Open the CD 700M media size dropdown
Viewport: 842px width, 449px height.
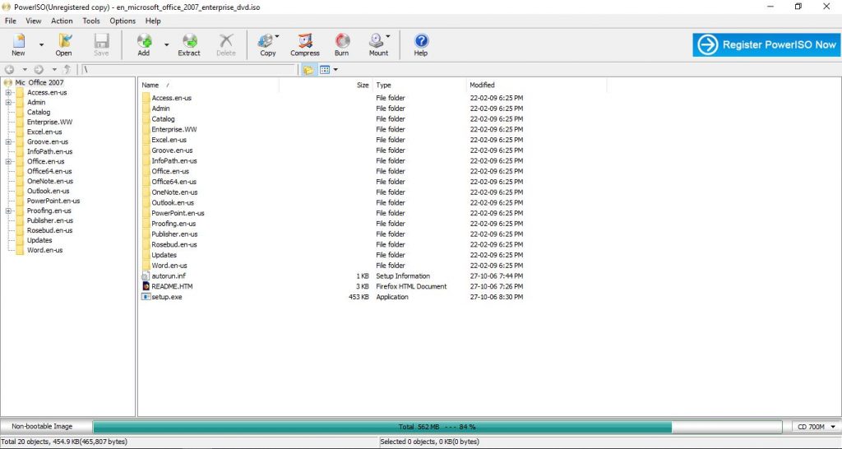coord(816,427)
